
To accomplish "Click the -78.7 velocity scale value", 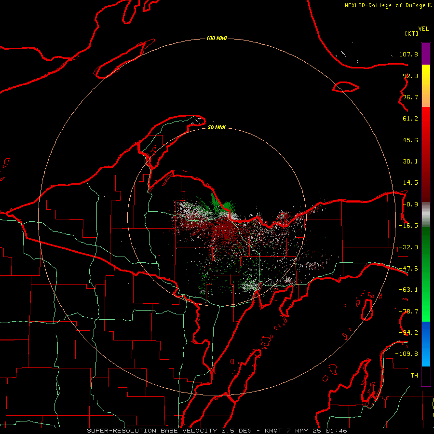I will (x=408, y=312).
